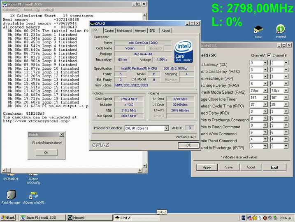Switch to the About tab in CPU-Z
The width and height of the screenshot is (295, 222).
[165, 31]
